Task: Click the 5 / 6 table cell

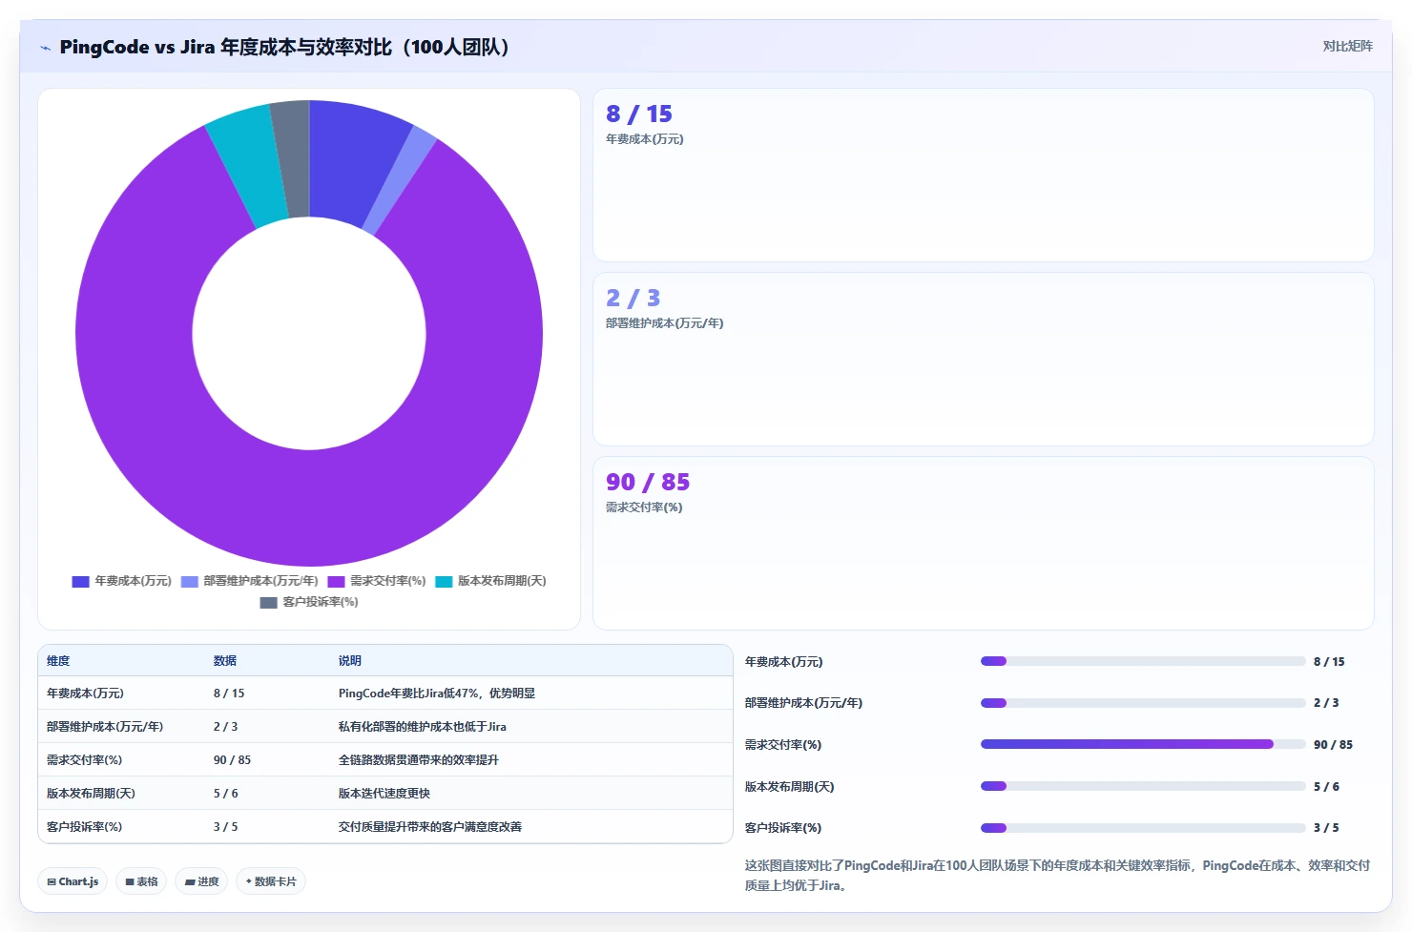Action: click(226, 794)
